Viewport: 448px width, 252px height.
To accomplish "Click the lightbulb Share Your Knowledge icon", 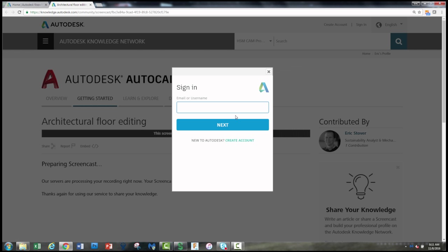I will 360,186.
